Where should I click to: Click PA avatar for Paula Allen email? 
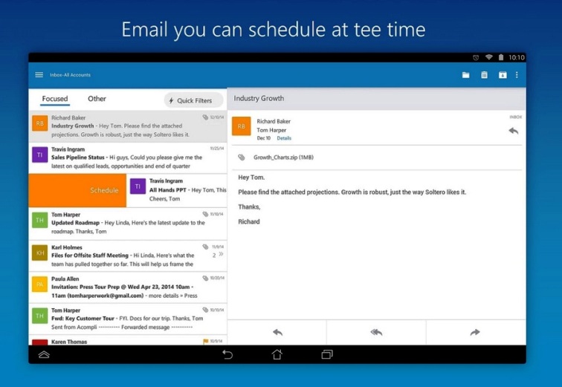(x=40, y=284)
